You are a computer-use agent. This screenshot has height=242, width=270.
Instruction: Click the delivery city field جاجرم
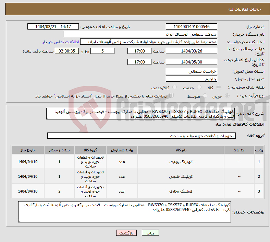point(191,79)
